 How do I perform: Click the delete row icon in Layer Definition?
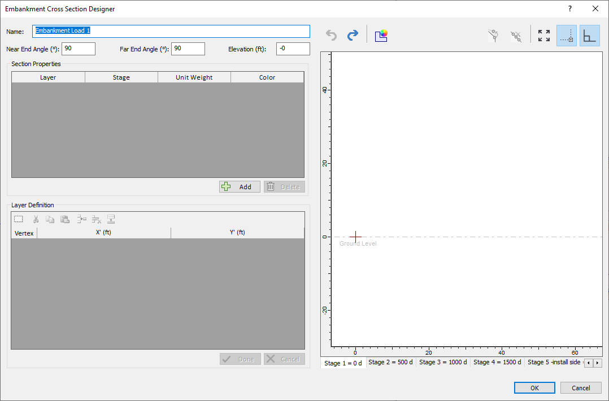[96, 219]
